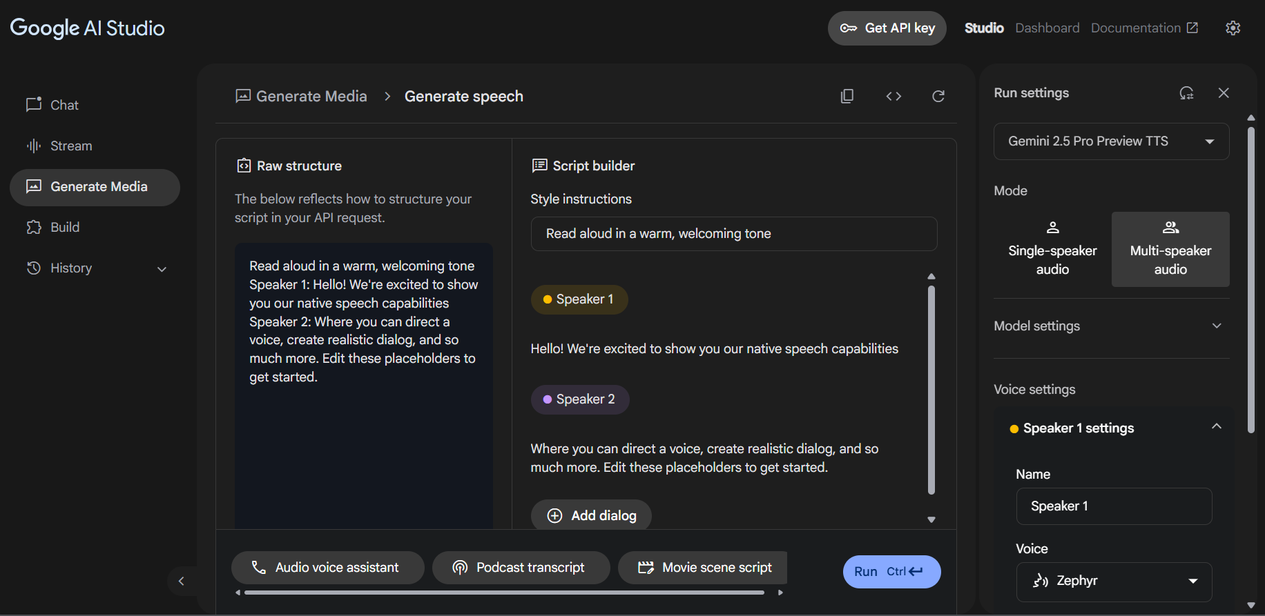
Task: Collapse the Speaker 1 settings section
Action: (x=1217, y=427)
